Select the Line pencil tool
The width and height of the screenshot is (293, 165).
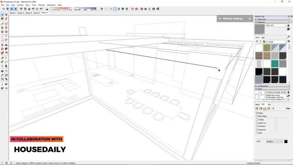coord(2,24)
